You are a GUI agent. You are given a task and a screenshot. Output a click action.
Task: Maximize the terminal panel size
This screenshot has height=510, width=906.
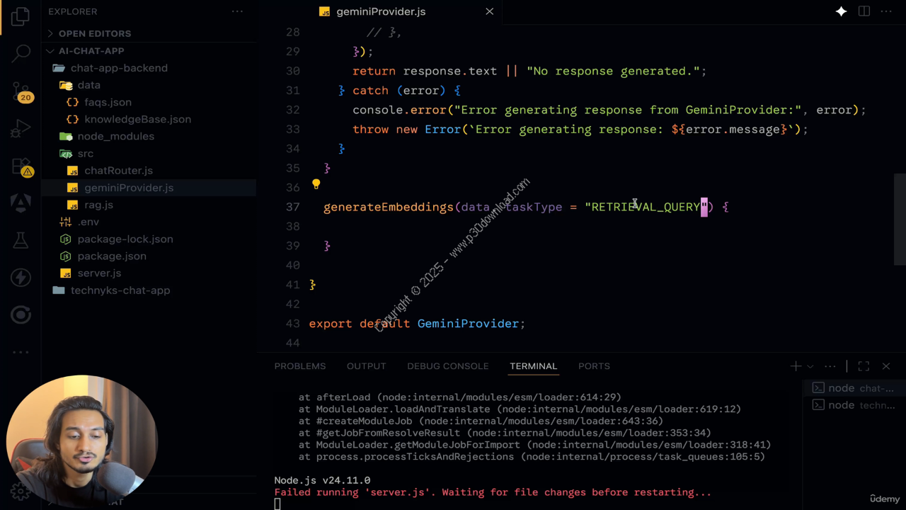[x=864, y=366]
